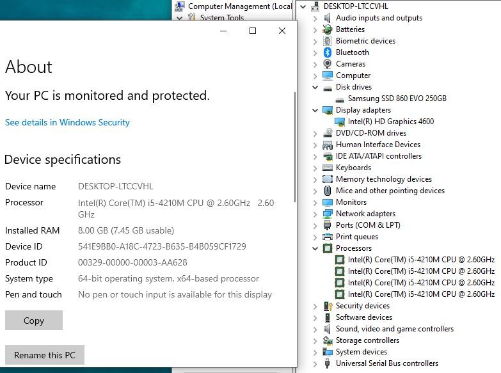Viewport: 501px width, 373px height.
Task: Click the Keyboards icon
Action: click(328, 168)
